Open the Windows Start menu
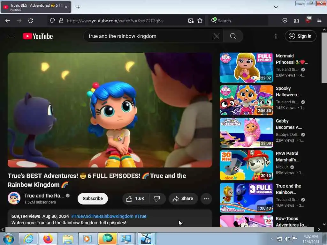Image resolution: width=327 pixels, height=245 pixels. (x=8, y=239)
